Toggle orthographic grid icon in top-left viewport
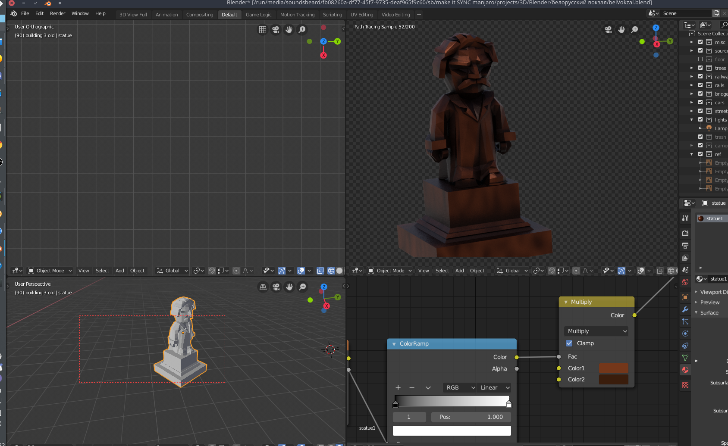This screenshot has width=728, height=446. coord(263,30)
